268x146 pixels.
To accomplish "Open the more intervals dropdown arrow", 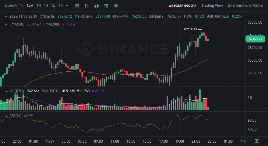I will pos(67,6).
